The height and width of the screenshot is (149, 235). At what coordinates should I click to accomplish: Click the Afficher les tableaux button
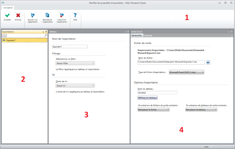(x=148, y=98)
